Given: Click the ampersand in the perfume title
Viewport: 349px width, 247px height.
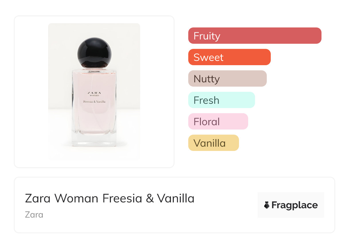Looking at the screenshot, I should [x=150, y=198].
